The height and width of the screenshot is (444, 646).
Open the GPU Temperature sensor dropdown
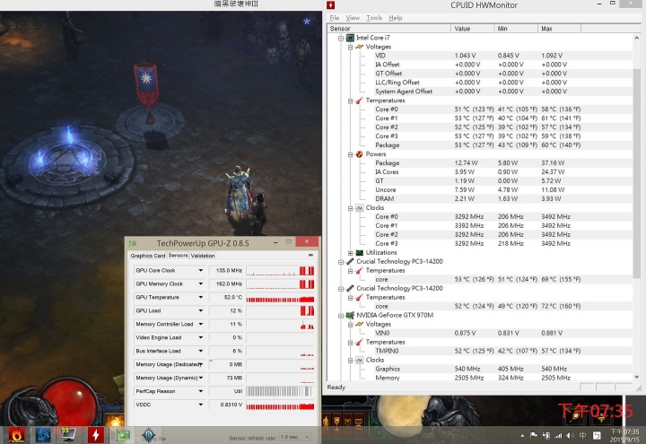point(201,298)
